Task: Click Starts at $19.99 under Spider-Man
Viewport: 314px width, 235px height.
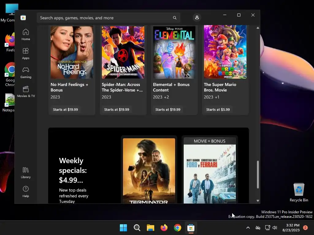Action: point(117,110)
